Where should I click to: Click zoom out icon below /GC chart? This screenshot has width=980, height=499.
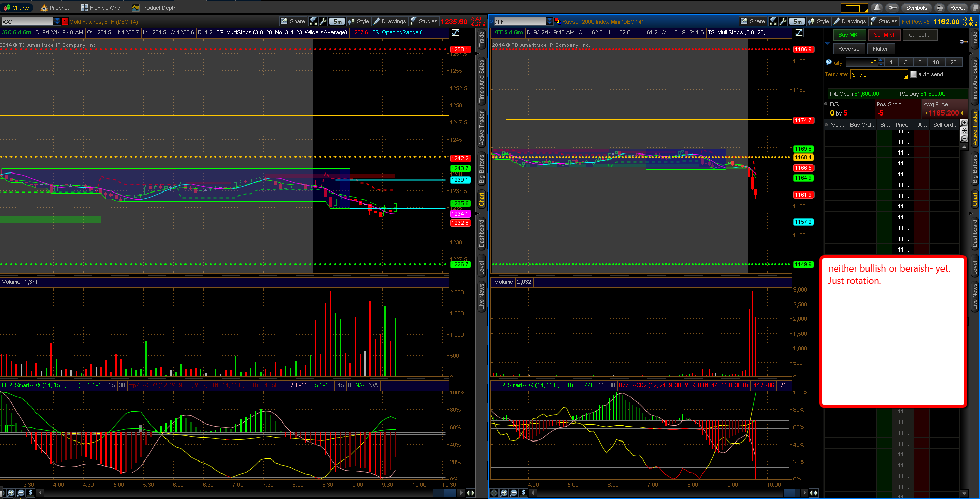[x=21, y=493]
